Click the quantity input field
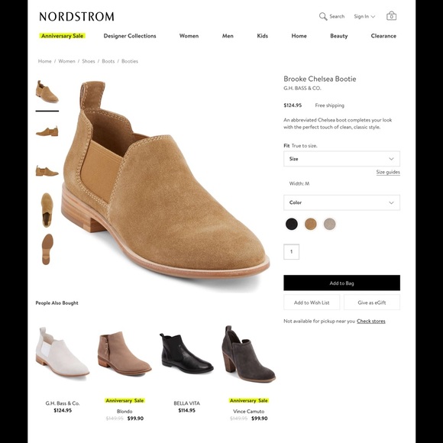The image size is (443, 443). (x=291, y=252)
